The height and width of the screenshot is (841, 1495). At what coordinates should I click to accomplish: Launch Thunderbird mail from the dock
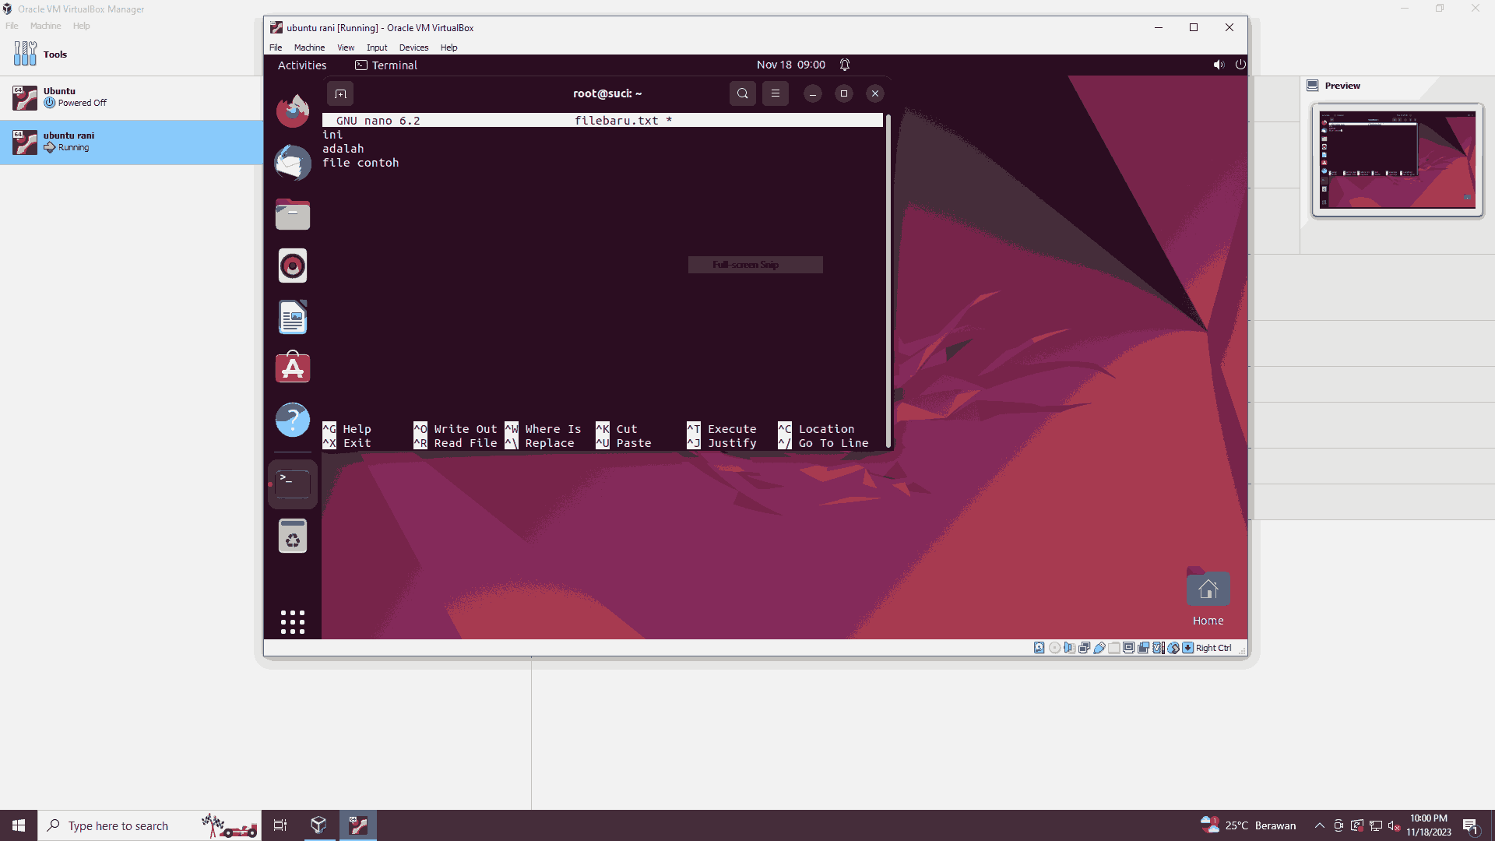(293, 162)
